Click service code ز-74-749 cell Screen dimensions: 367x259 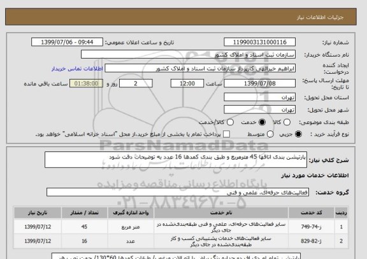pos(312,227)
